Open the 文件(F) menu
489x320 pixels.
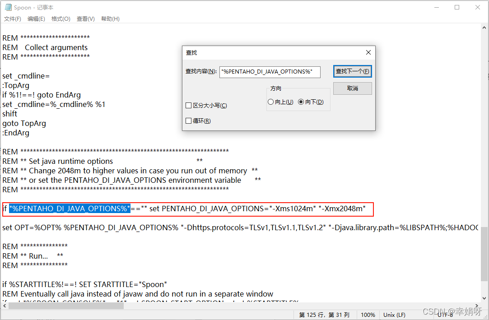click(13, 19)
